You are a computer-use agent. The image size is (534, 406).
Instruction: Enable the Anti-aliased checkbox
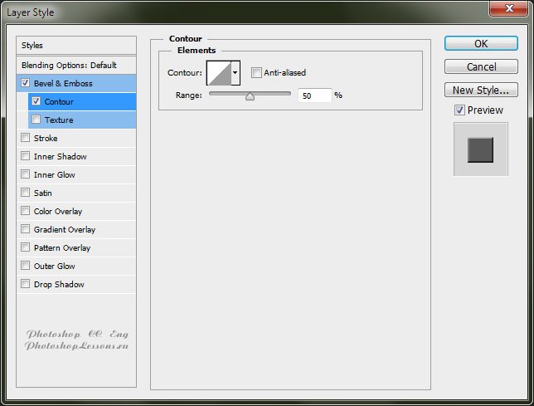[256, 73]
